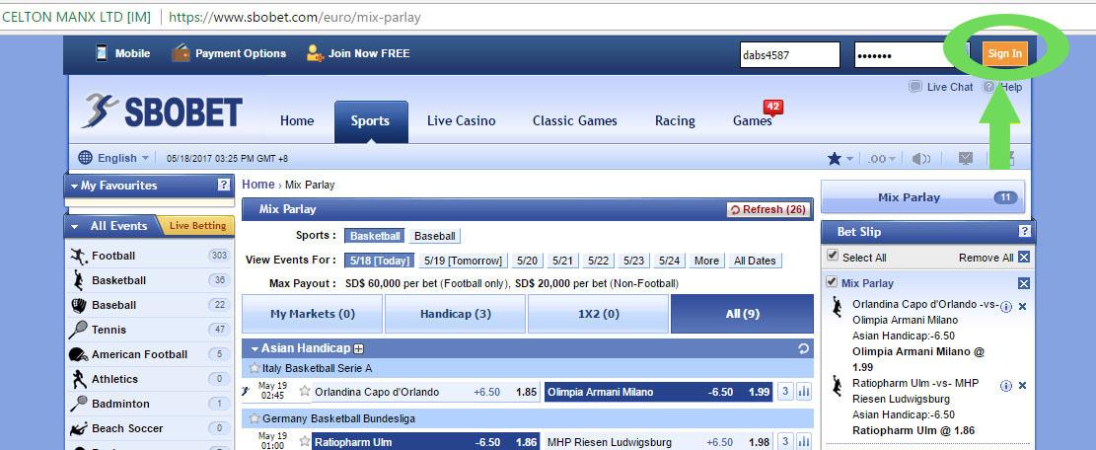Open Payment Options wallet icon
Viewport: 1096px width, 450px height.
[182, 53]
